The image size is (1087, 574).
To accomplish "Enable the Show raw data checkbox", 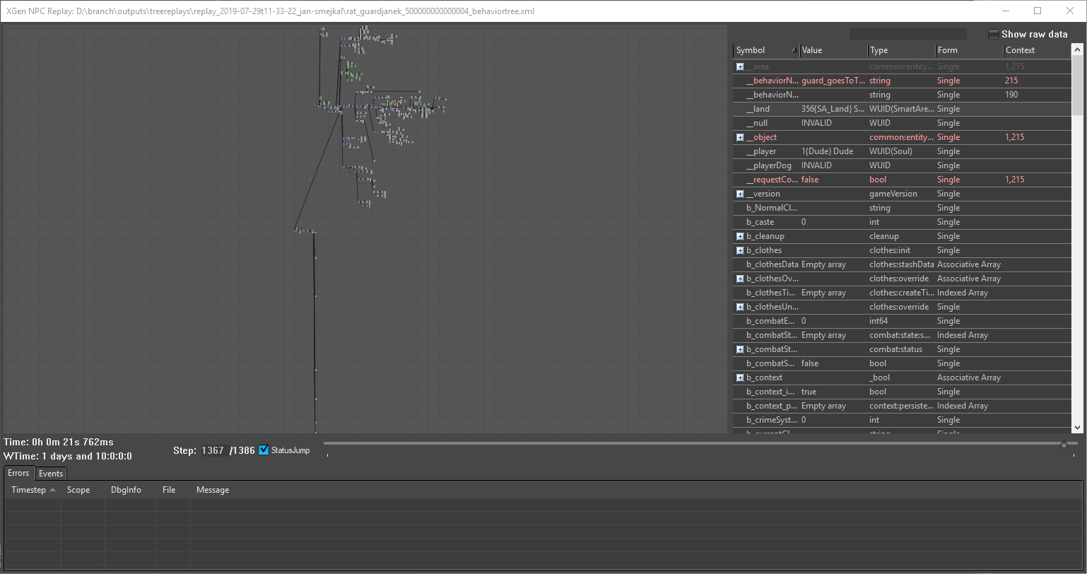I will (994, 34).
